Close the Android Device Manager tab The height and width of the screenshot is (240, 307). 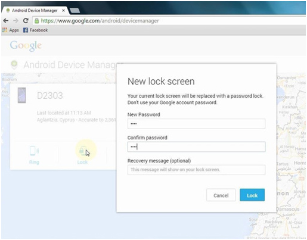click(63, 11)
